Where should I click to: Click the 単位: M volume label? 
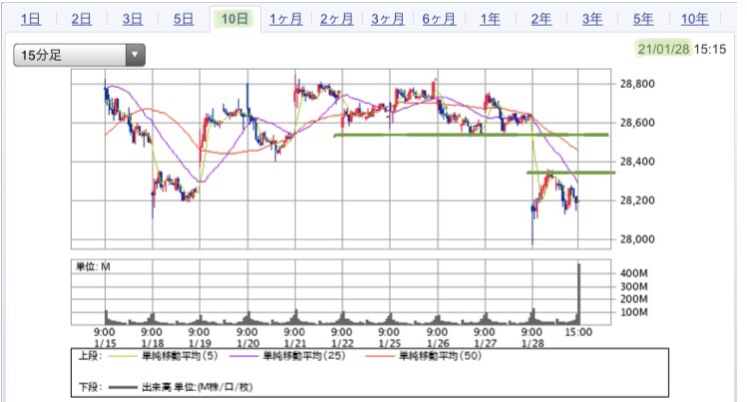tap(93, 266)
